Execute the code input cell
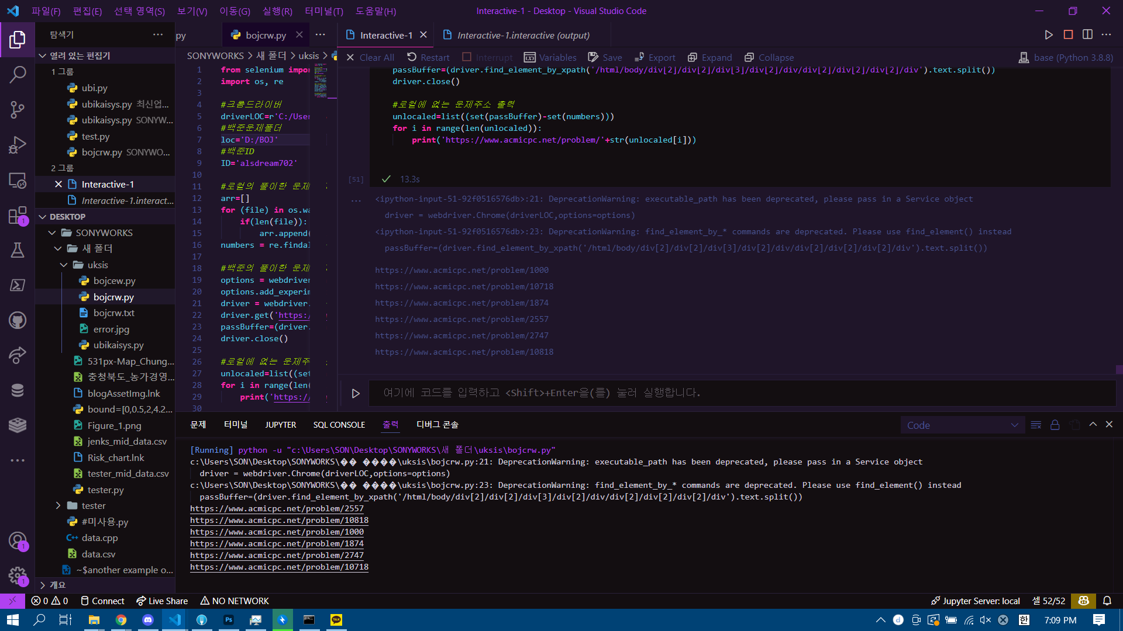The height and width of the screenshot is (631, 1123). 356,393
